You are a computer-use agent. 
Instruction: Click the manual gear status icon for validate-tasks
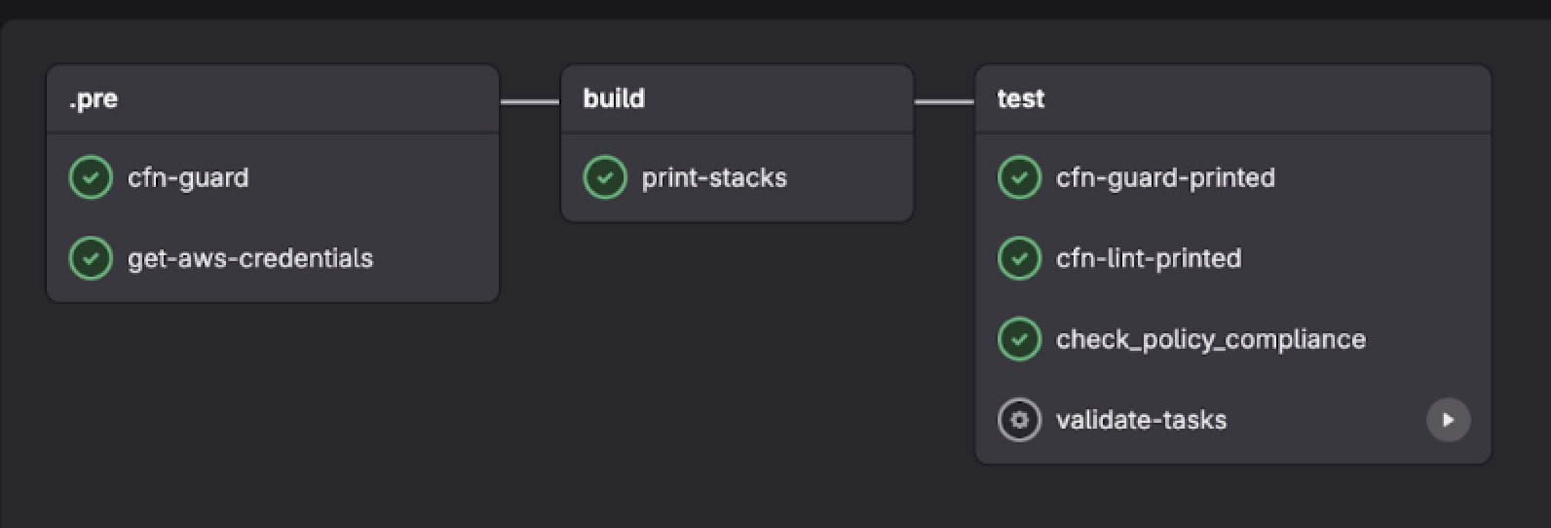pyautogui.click(x=1019, y=421)
